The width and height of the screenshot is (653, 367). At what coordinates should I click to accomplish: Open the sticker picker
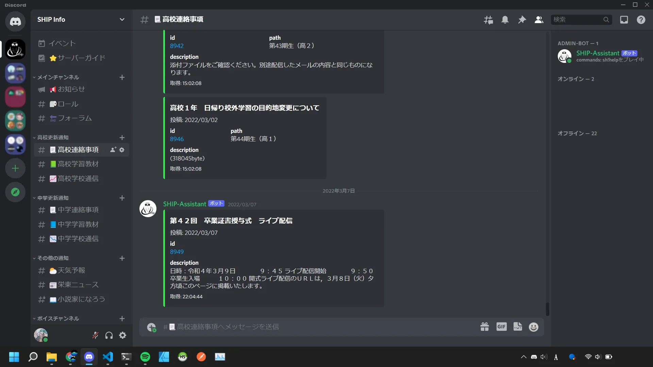pyautogui.click(x=517, y=327)
